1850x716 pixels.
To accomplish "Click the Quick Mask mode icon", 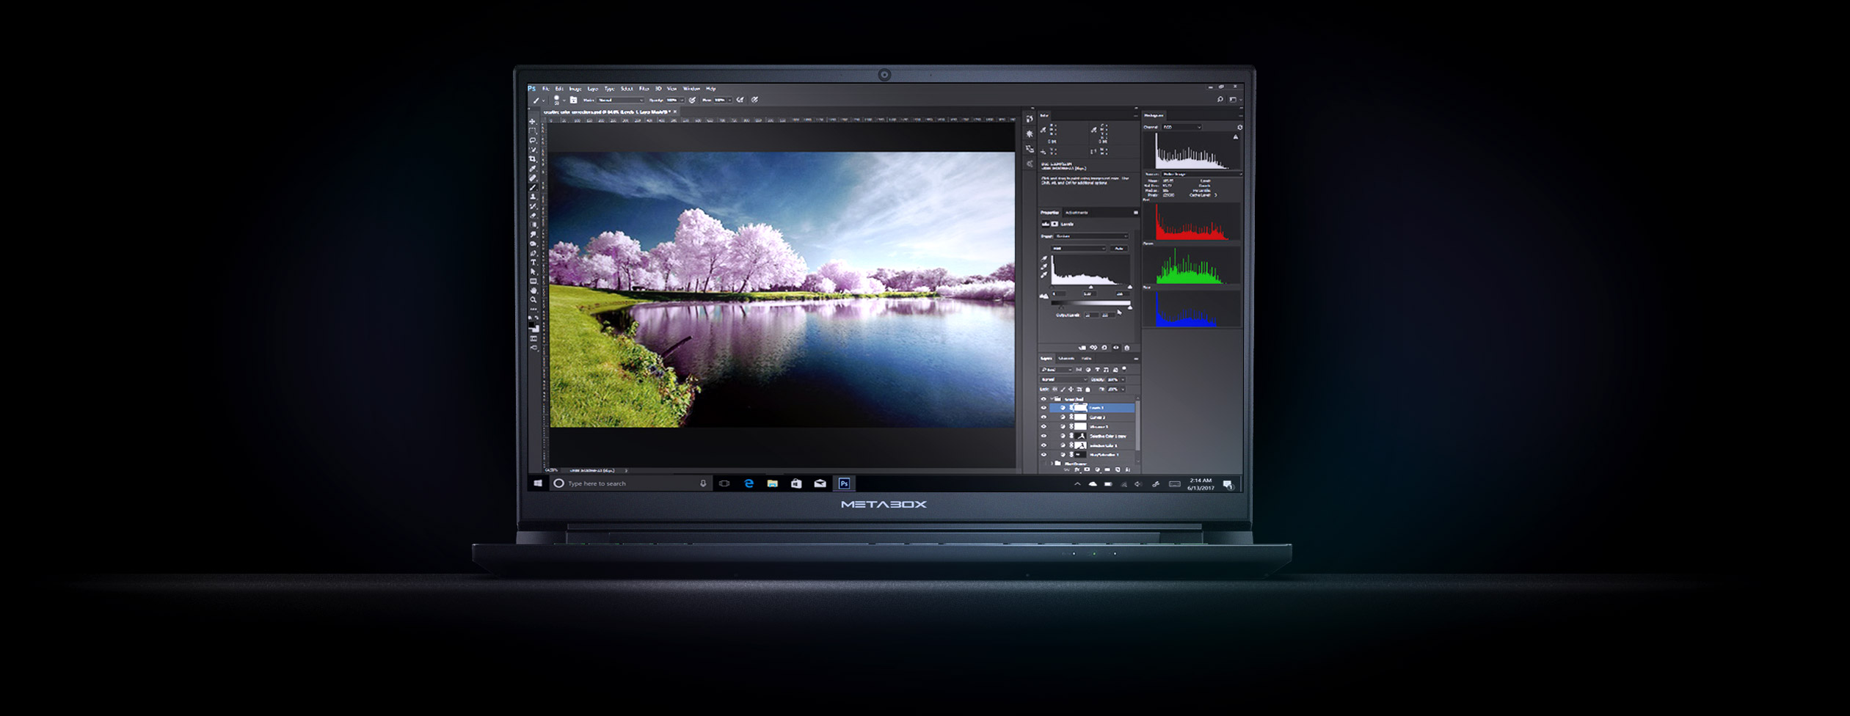I will pos(533,339).
